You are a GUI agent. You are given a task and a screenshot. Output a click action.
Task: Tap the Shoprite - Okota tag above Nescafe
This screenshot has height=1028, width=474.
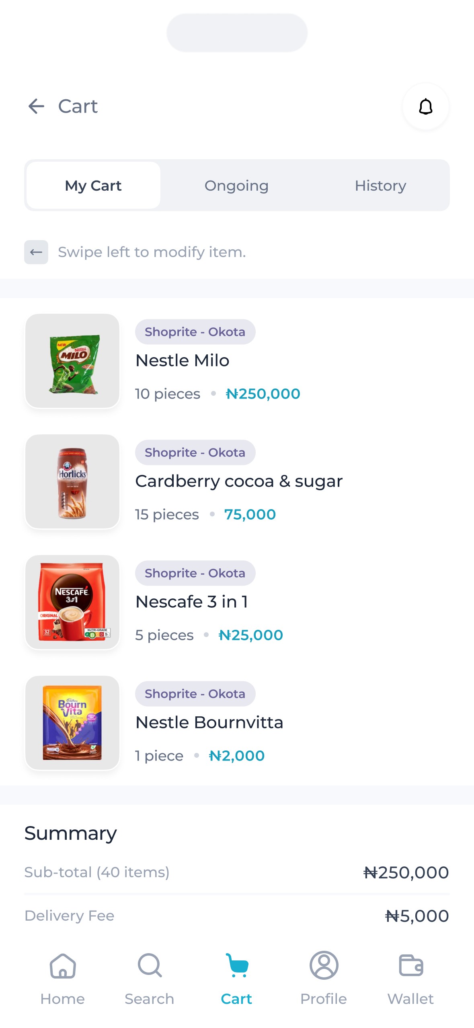[x=195, y=573]
